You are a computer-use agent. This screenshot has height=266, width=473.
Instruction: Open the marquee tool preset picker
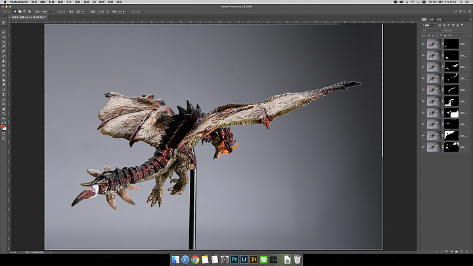tap(7, 11)
